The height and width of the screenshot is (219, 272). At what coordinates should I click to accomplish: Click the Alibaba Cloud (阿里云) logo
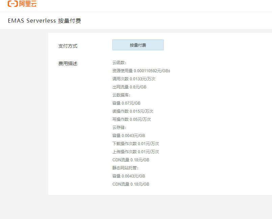[x=22, y=4]
